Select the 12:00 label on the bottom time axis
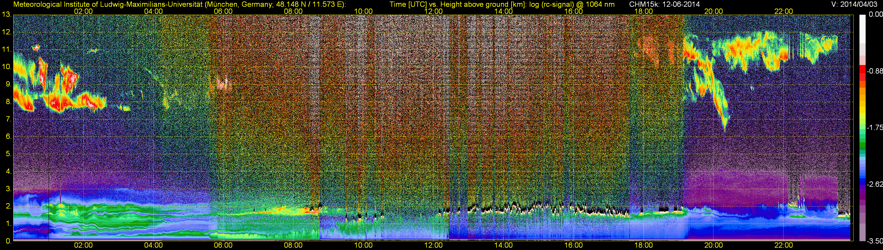Viewport: 883px width, 250px height. point(433,245)
